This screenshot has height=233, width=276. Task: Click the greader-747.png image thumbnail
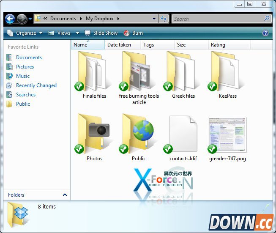pos(227,135)
